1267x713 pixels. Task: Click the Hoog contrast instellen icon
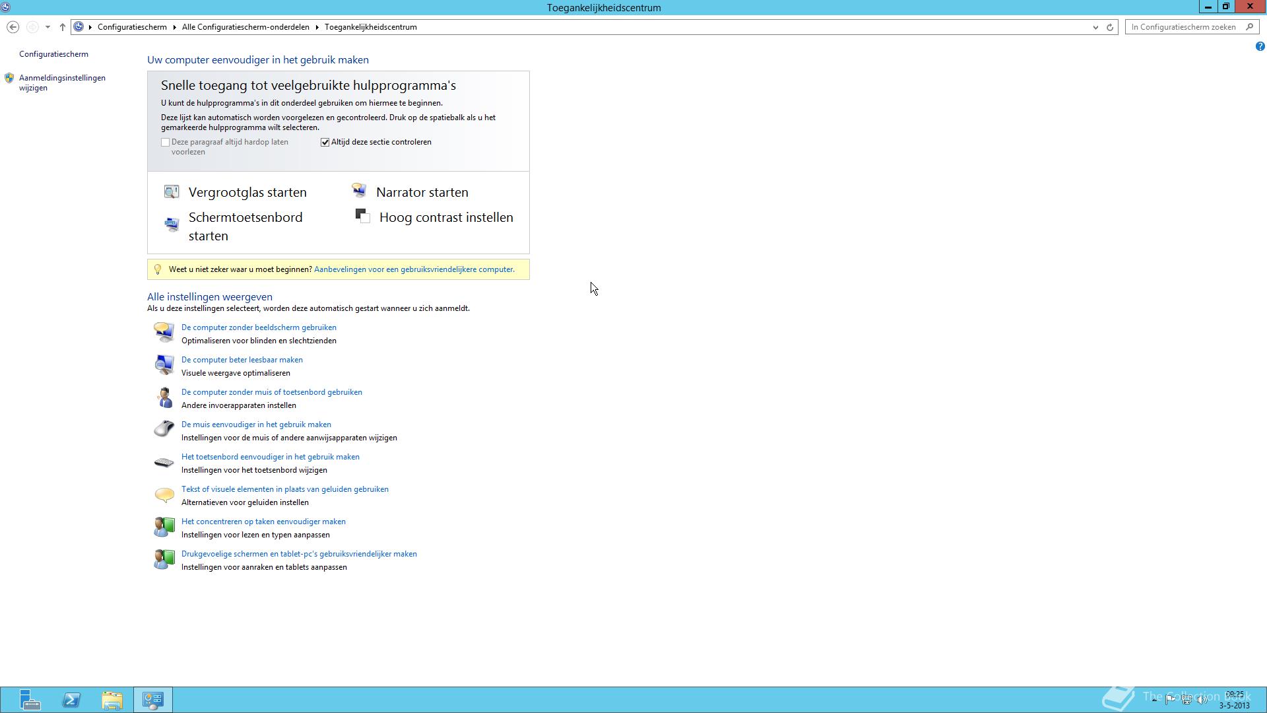coord(362,216)
